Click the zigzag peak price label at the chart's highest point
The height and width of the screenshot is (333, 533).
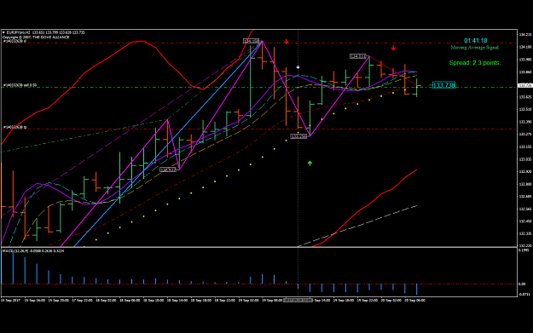(252, 41)
